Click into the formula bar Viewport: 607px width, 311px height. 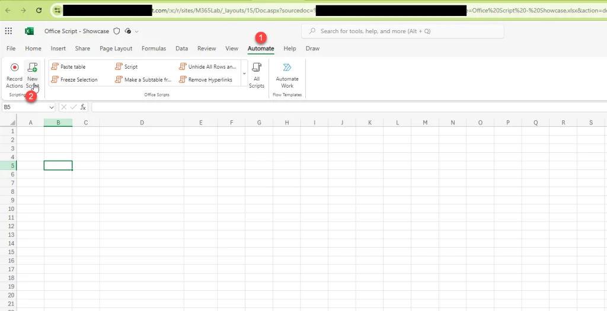[349, 107]
